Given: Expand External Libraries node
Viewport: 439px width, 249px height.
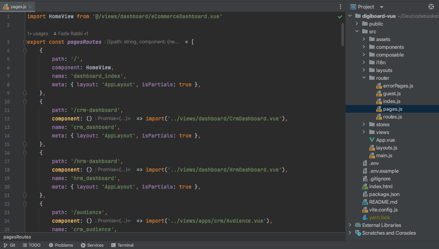Looking at the screenshot, I should (350, 225).
